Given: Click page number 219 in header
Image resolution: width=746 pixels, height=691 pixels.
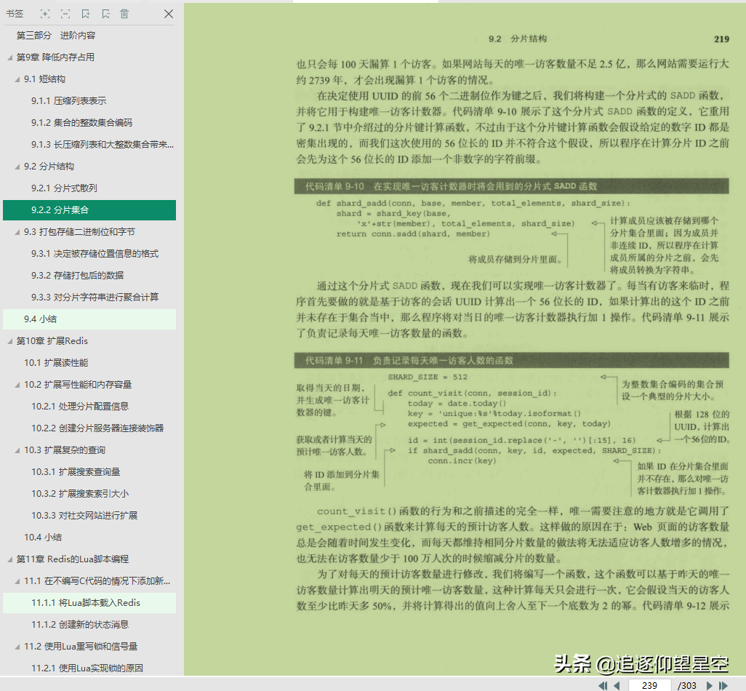Looking at the screenshot, I should [x=721, y=39].
